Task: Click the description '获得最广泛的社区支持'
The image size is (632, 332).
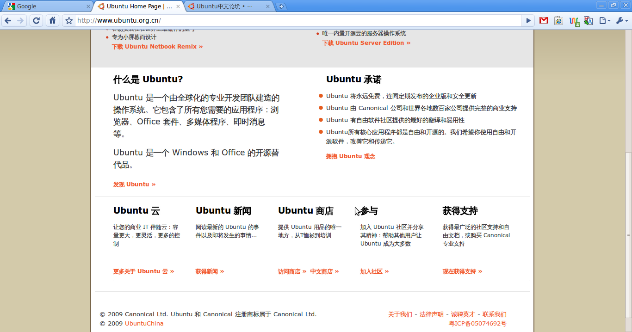Action: [476, 235]
